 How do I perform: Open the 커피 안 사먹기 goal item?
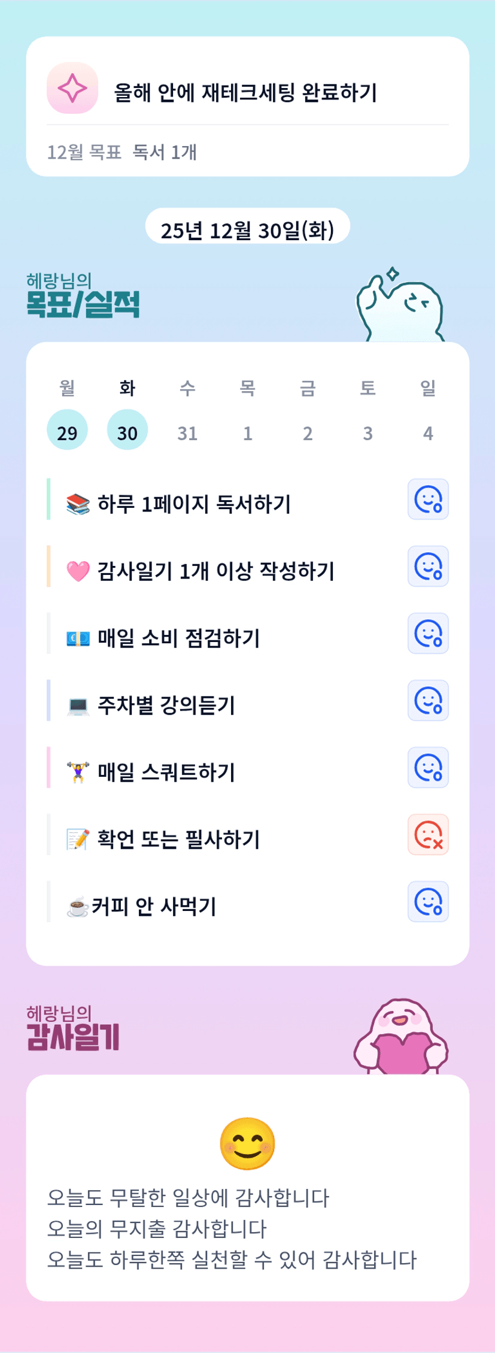(154, 907)
